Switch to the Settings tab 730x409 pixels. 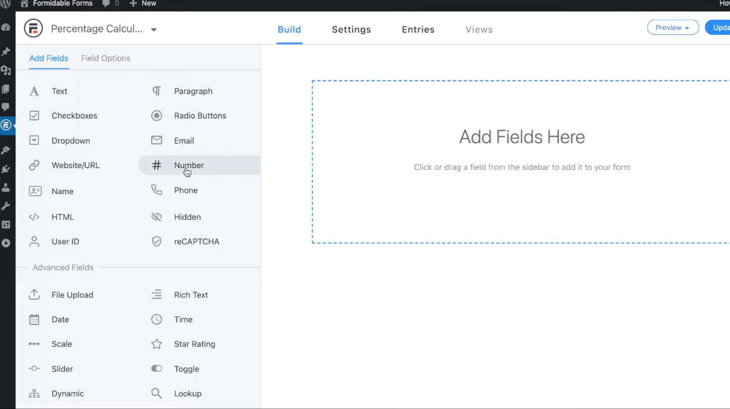tap(351, 30)
